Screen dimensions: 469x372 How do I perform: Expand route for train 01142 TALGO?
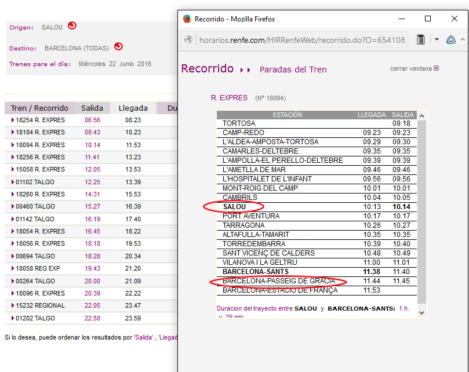(13, 219)
